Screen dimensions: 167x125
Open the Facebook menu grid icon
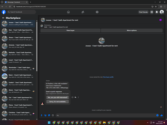point(152,12)
